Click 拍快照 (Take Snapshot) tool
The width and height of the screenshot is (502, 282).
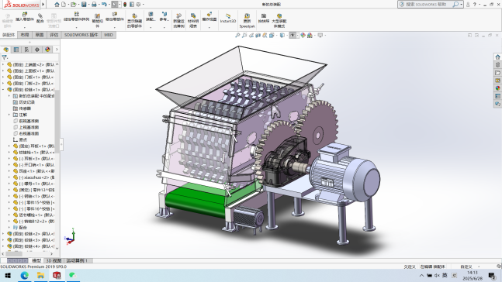pyautogui.click(x=264, y=19)
